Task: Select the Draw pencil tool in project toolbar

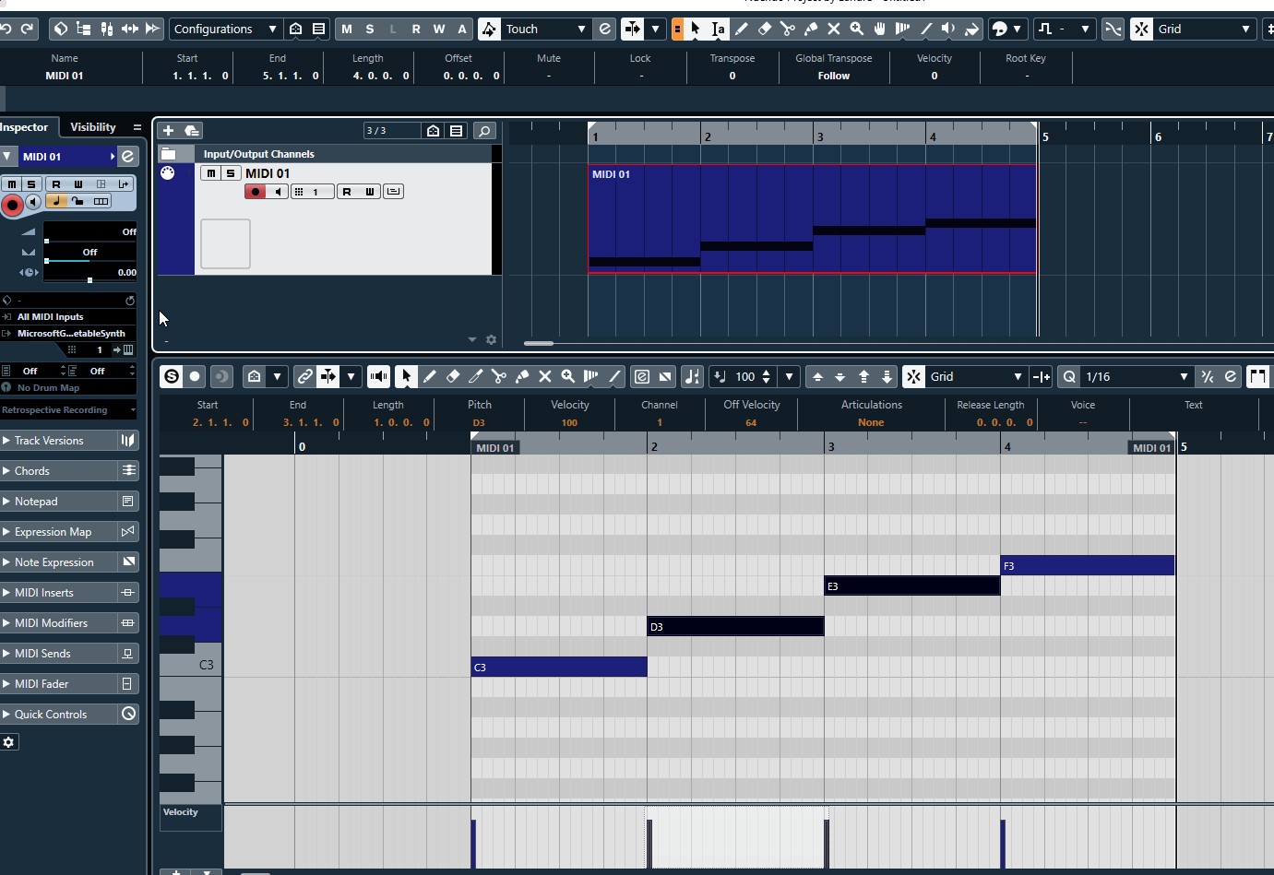Action: tap(742, 29)
